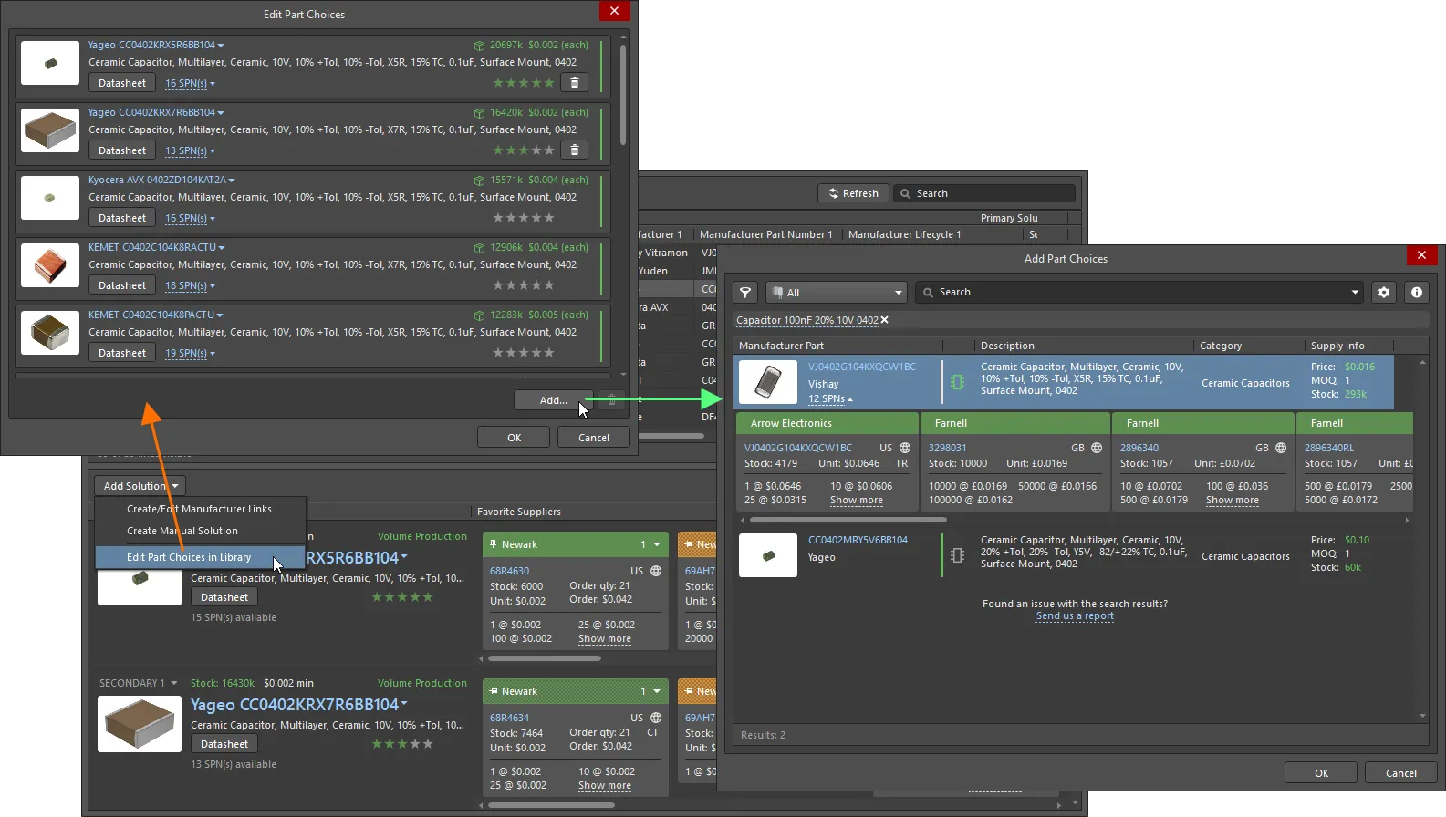The height and width of the screenshot is (817, 1446).
Task: Expand 16 SPN(s) dropdown for Yageo CC0402KRX5R6BB104
Action: [190, 83]
